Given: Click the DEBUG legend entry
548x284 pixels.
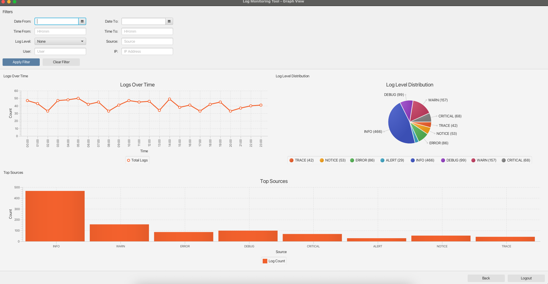Looking at the screenshot, I should [x=453, y=160].
